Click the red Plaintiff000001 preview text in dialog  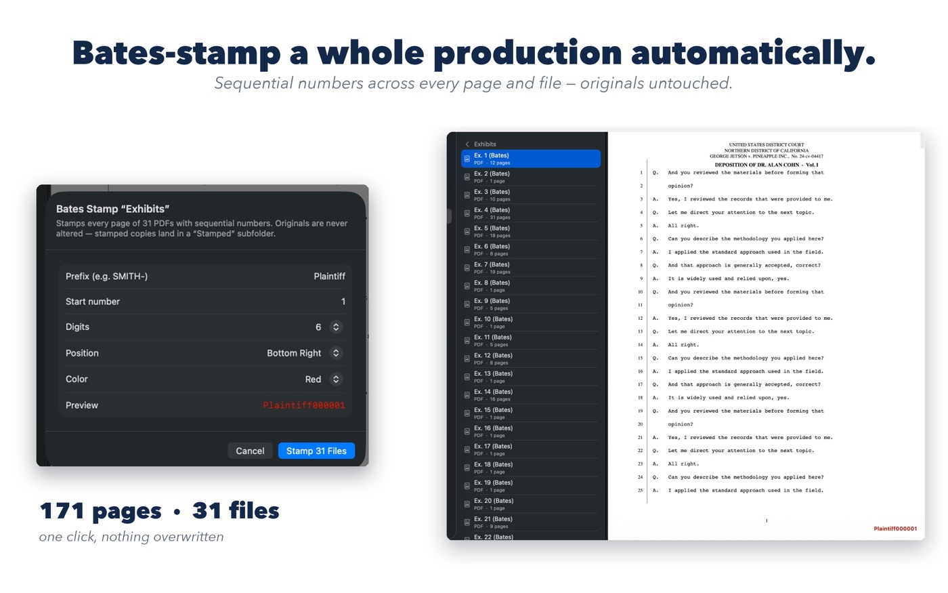point(304,405)
